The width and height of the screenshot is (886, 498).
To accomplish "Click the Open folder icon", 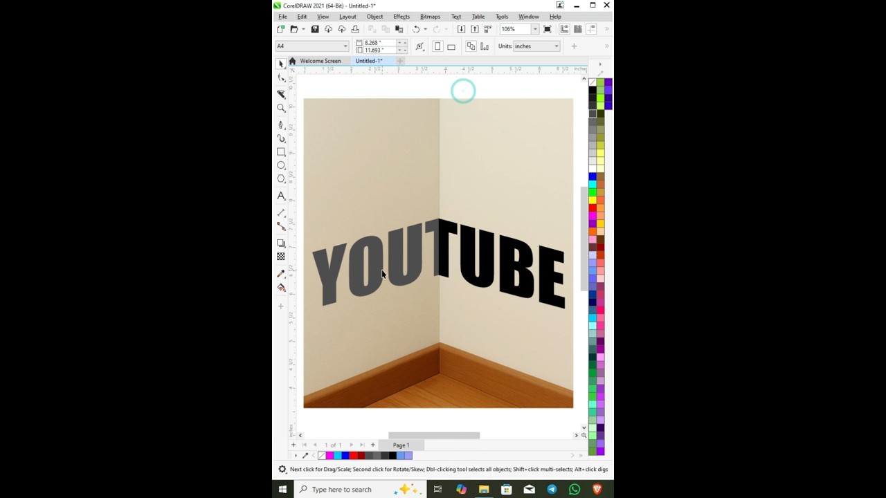I will click(293, 29).
